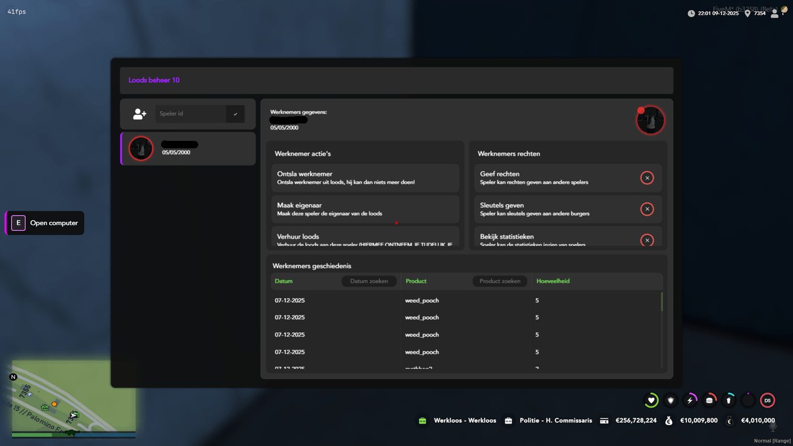Click the drink cup thirst icon

tap(729, 400)
